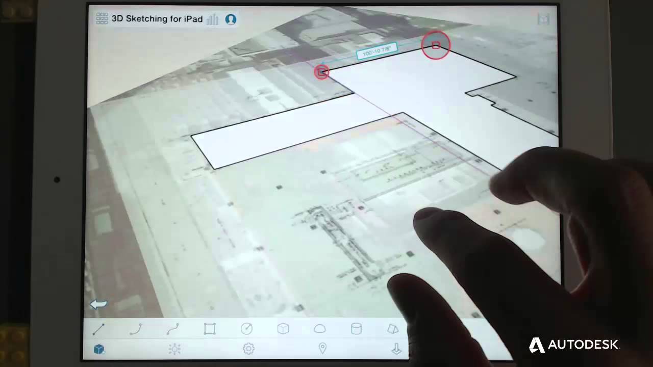This screenshot has height=367, width=653.
Task: Place a Cylinder primitive
Action: tap(357, 329)
